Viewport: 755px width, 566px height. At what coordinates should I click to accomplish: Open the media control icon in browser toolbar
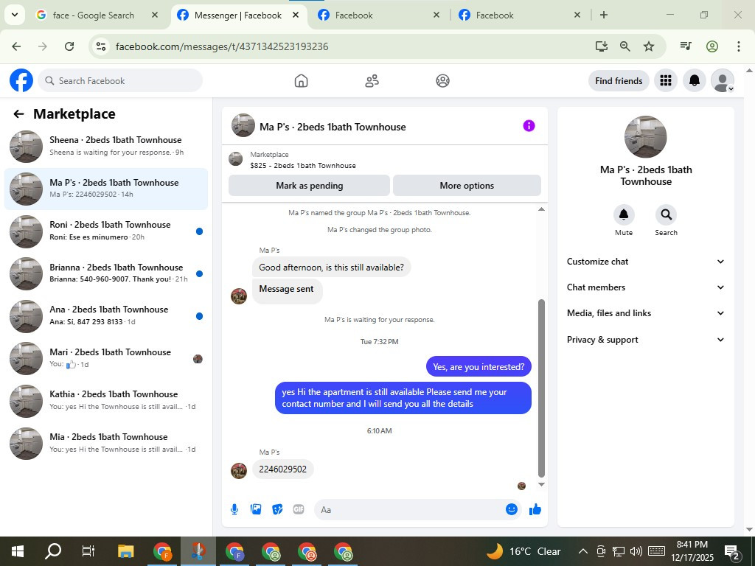click(x=686, y=46)
